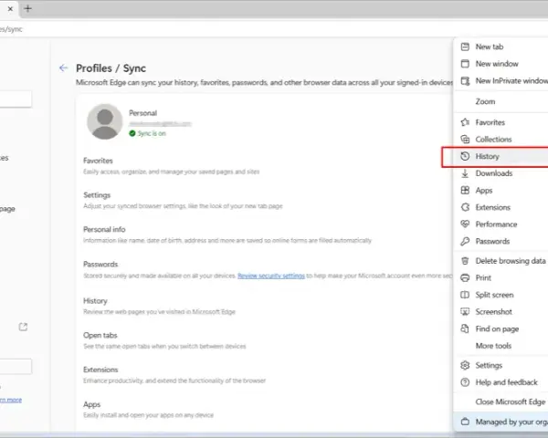Click the Passwords key icon
Image resolution: width=548 pixels, height=438 pixels.
465,241
